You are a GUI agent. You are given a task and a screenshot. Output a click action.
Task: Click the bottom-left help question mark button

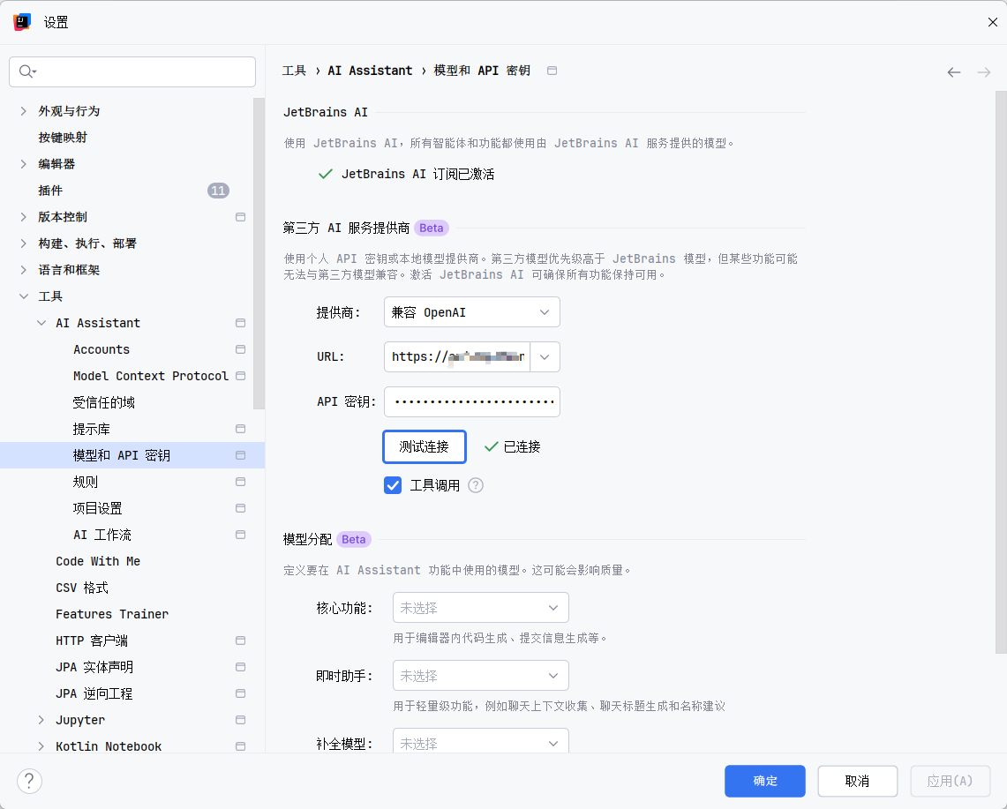(x=29, y=781)
